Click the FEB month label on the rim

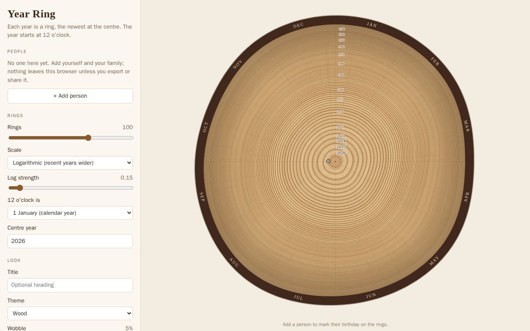click(435, 62)
